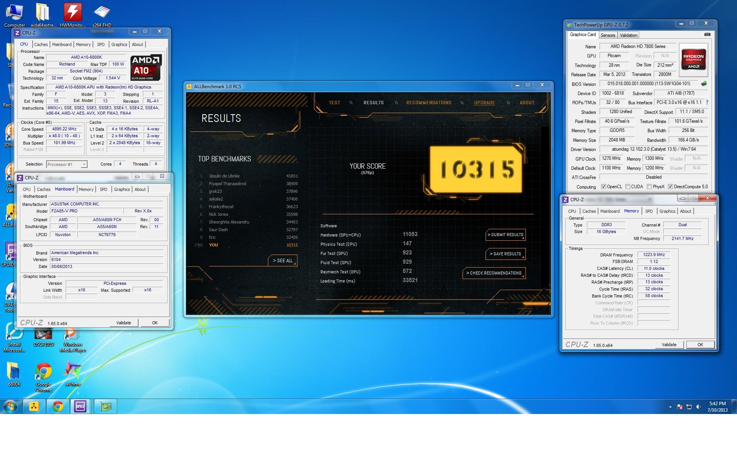Open the network tray icon
This screenshot has width=737, height=460.
tap(689, 407)
